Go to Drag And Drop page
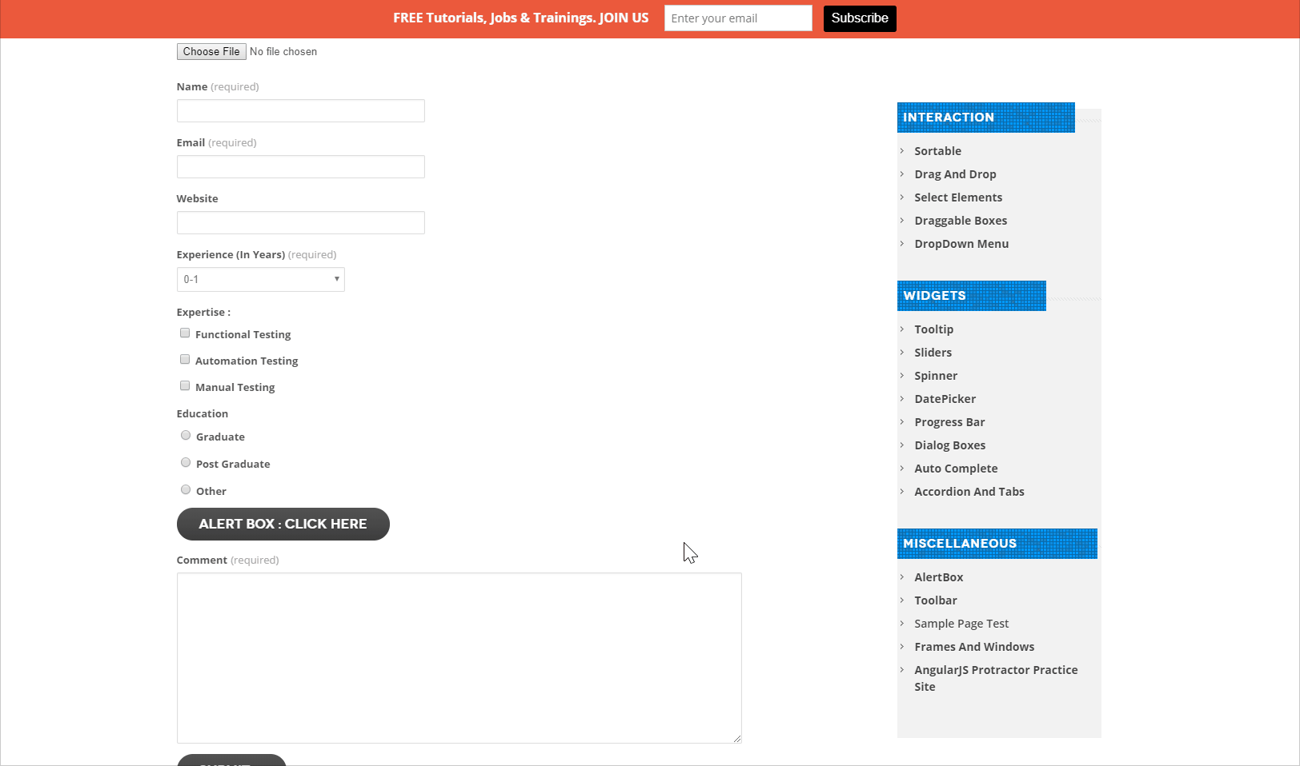Viewport: 1300px width, 766px height. (956, 174)
